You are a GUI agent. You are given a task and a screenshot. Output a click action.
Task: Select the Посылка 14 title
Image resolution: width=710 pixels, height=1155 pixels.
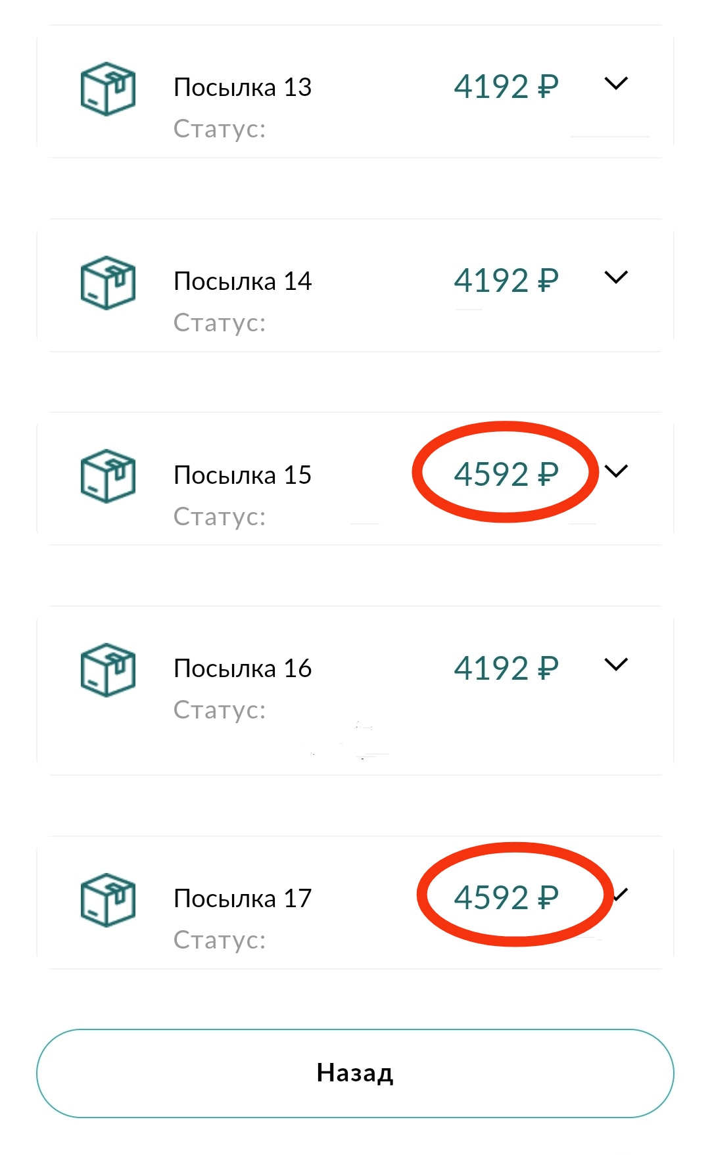(x=243, y=281)
